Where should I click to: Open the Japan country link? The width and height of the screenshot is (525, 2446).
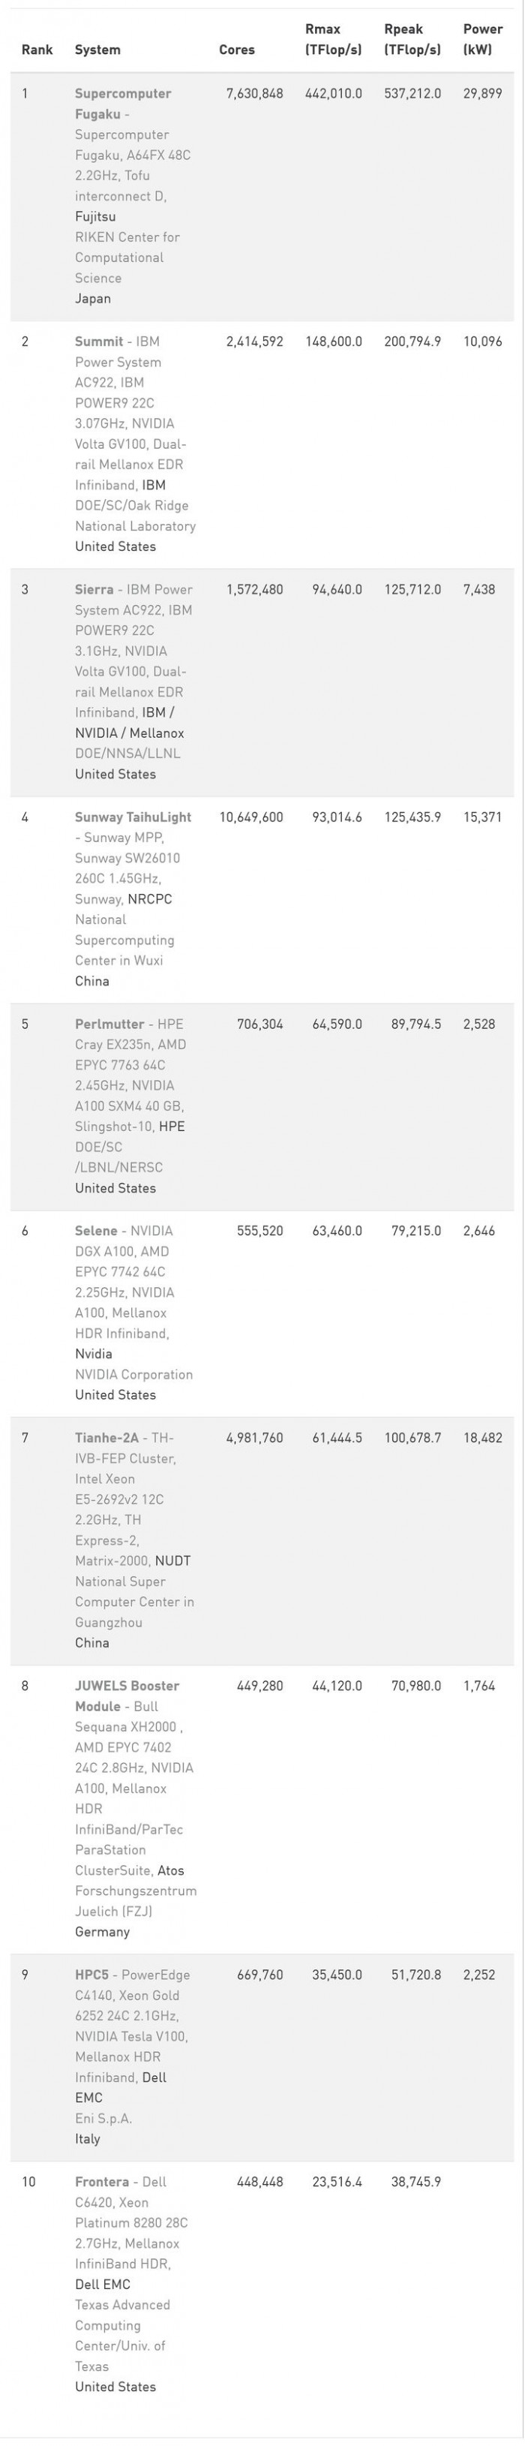pos(93,299)
